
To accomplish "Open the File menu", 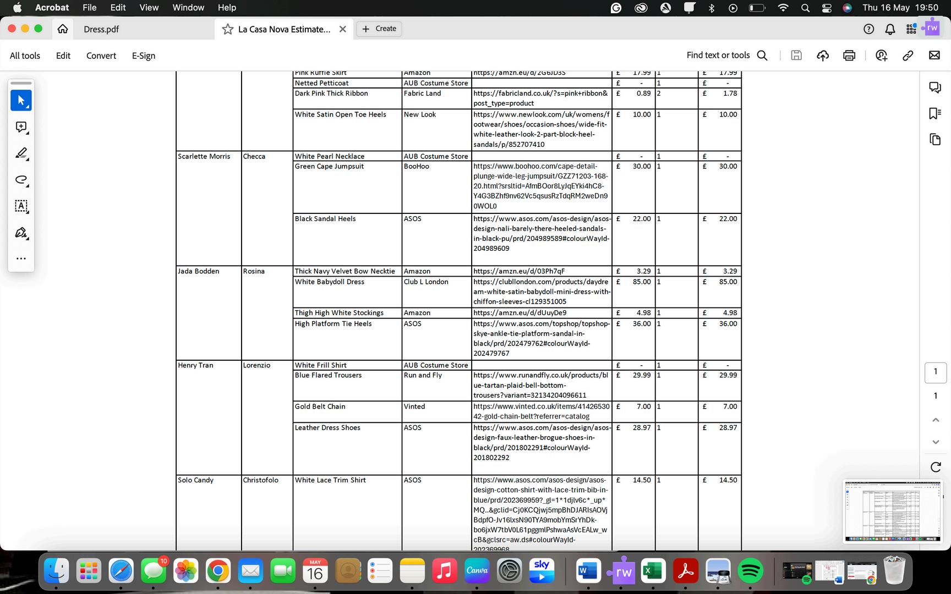I will 90,8.
